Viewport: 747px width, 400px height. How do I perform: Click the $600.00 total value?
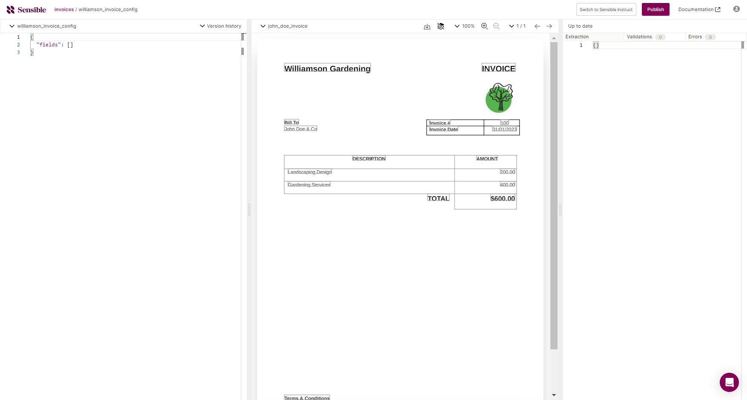tap(503, 198)
